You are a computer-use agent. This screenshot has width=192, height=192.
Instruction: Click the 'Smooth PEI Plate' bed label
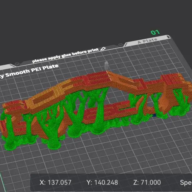(x=32, y=71)
